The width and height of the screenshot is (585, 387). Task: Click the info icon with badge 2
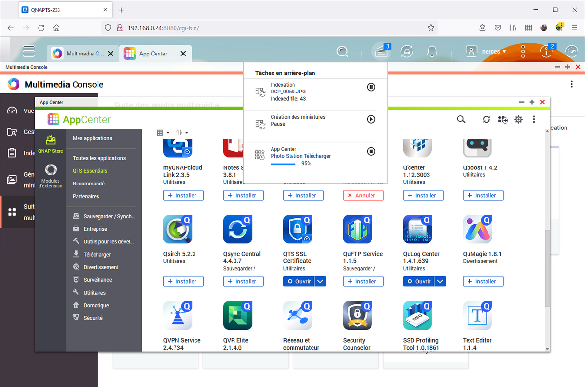click(x=547, y=51)
